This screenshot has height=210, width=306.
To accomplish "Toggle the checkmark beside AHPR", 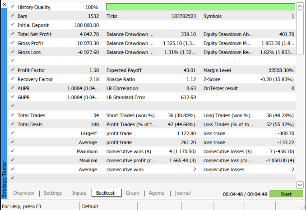I will 13,88.
